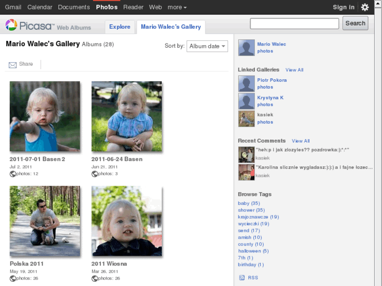Click the 'Jul 2, 2011' album date text
The image size is (382, 286).
[20, 167]
